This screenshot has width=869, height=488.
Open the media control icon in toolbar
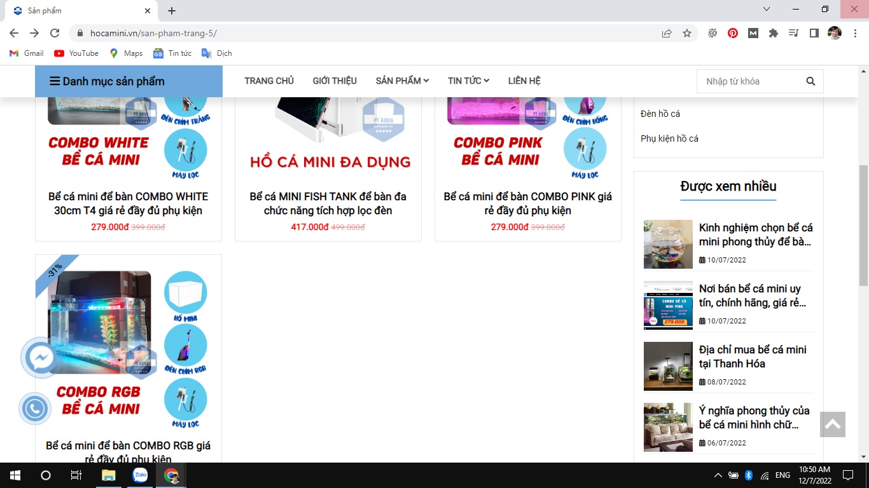tap(793, 33)
